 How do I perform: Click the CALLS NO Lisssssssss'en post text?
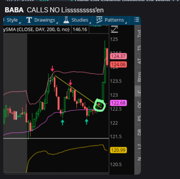(x=65, y=10)
